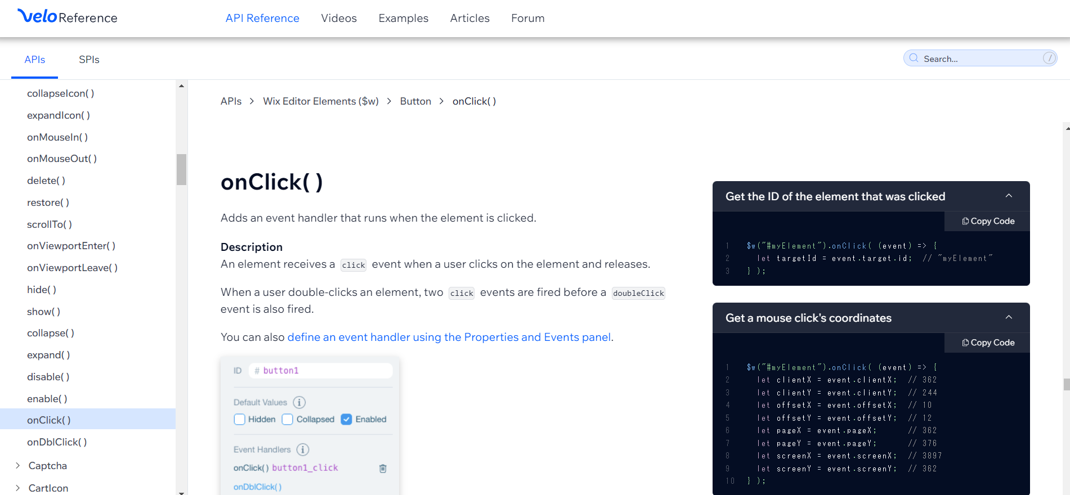Click the Search input field
1070x495 pixels.
click(x=980, y=58)
